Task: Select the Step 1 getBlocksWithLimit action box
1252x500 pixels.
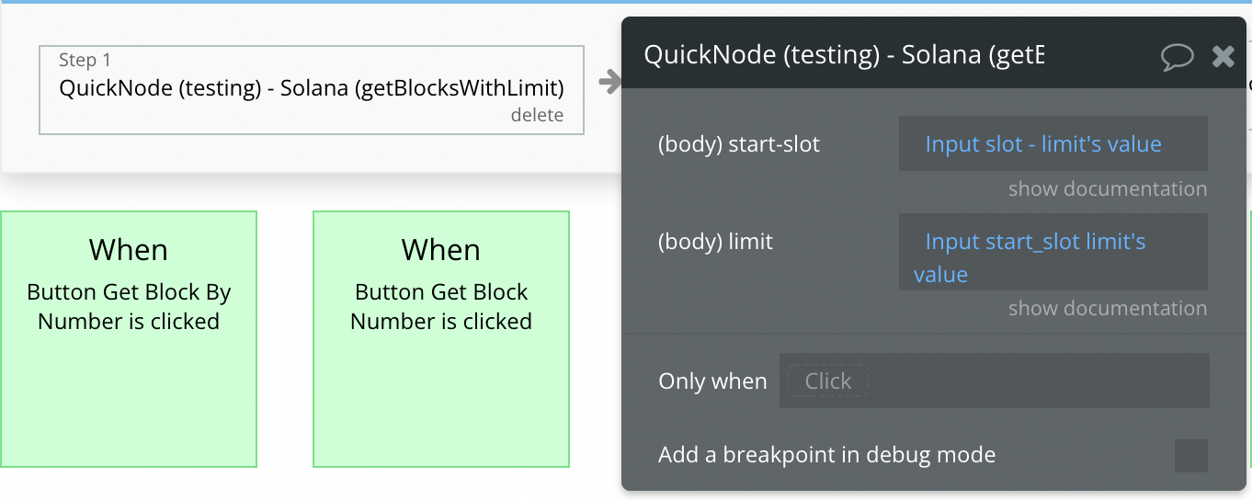Action: pos(312,90)
